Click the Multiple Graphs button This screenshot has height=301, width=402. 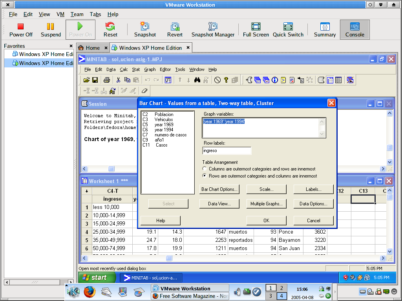coord(267,204)
